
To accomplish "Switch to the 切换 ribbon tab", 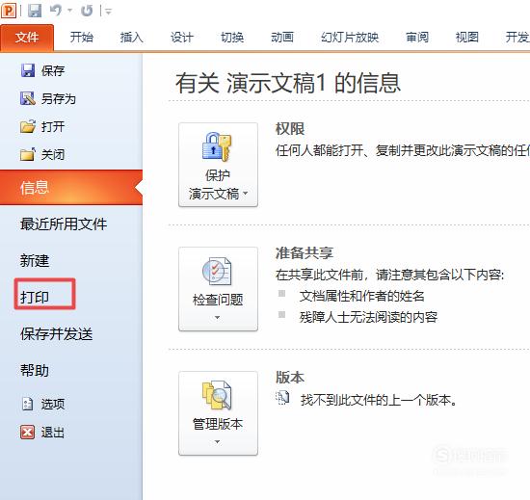I will [x=232, y=37].
